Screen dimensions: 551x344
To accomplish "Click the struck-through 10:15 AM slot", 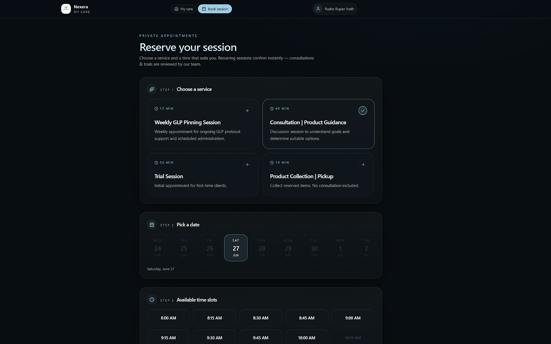I will [x=353, y=337].
